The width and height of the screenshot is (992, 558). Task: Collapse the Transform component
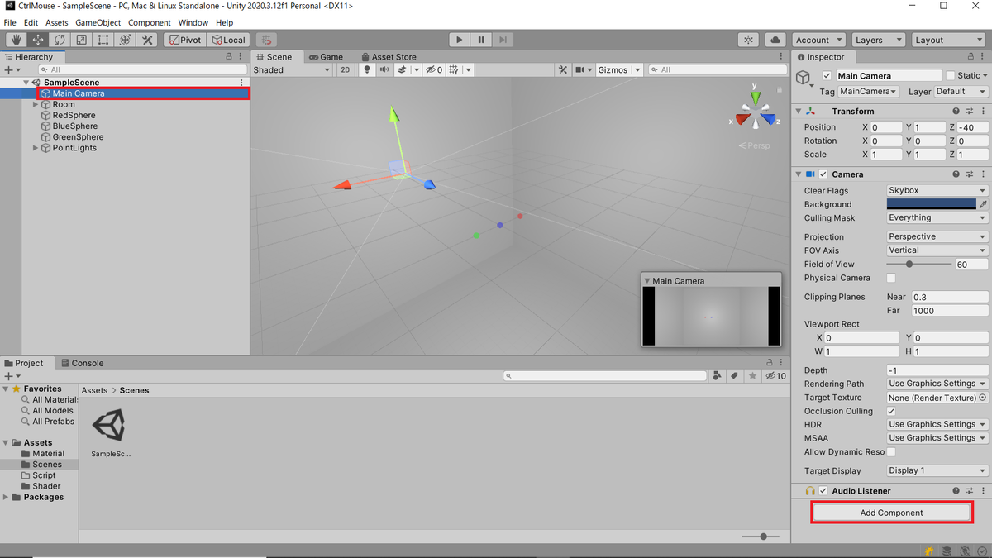[x=798, y=111]
